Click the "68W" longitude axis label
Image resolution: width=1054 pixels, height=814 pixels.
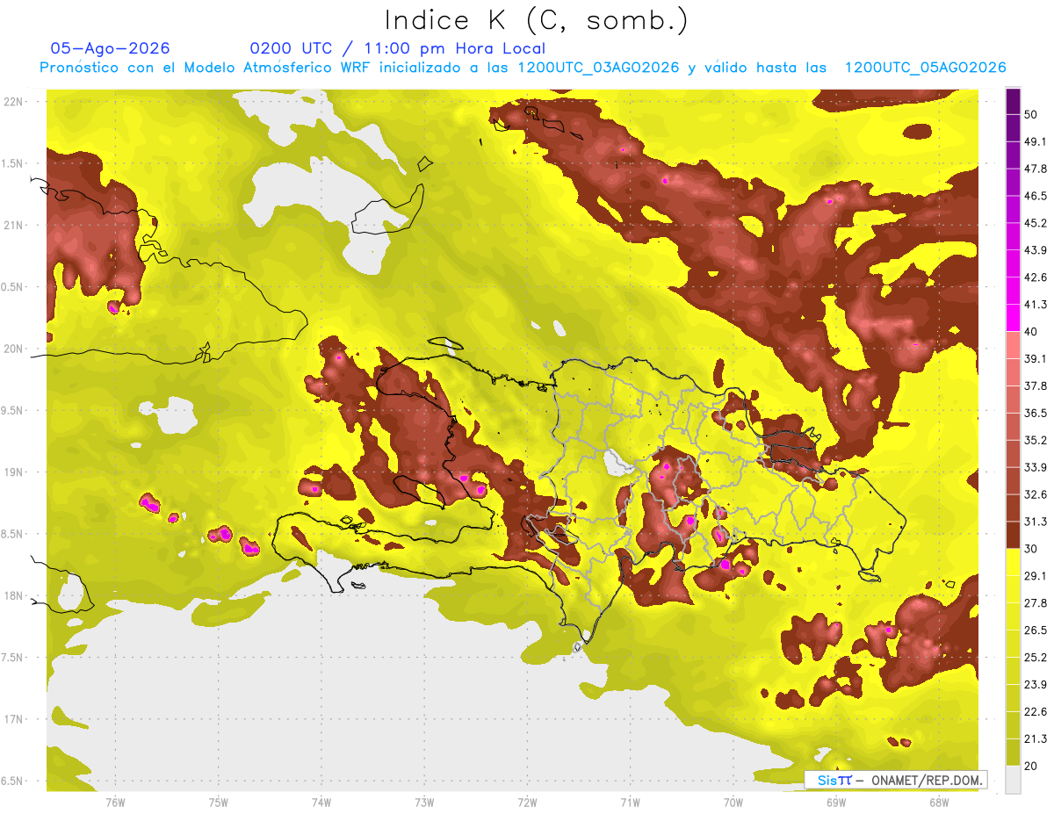click(939, 803)
